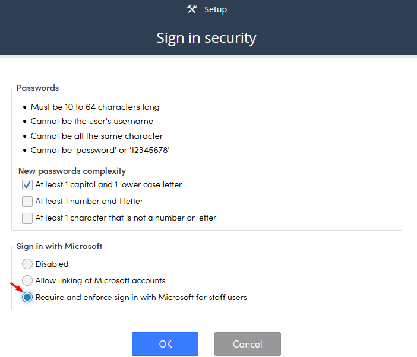Select the Disabled radio button

point(27,264)
